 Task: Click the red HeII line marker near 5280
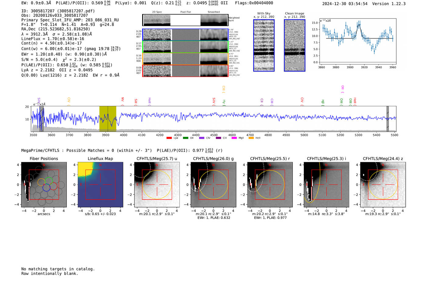click(355, 102)
